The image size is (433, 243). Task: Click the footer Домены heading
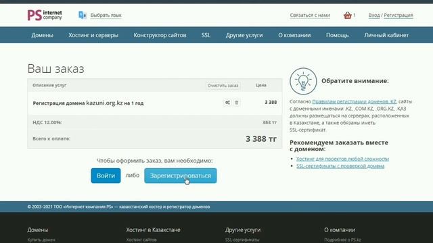tap(38, 230)
